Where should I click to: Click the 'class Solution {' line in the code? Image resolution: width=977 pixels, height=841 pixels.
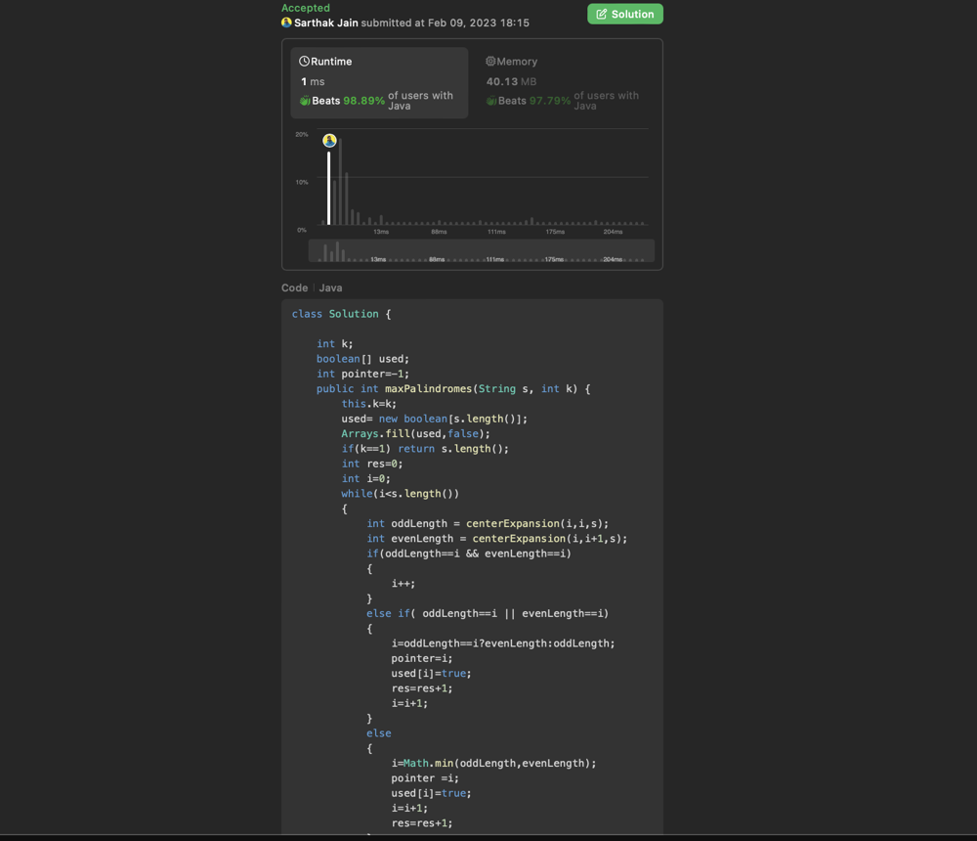(341, 314)
